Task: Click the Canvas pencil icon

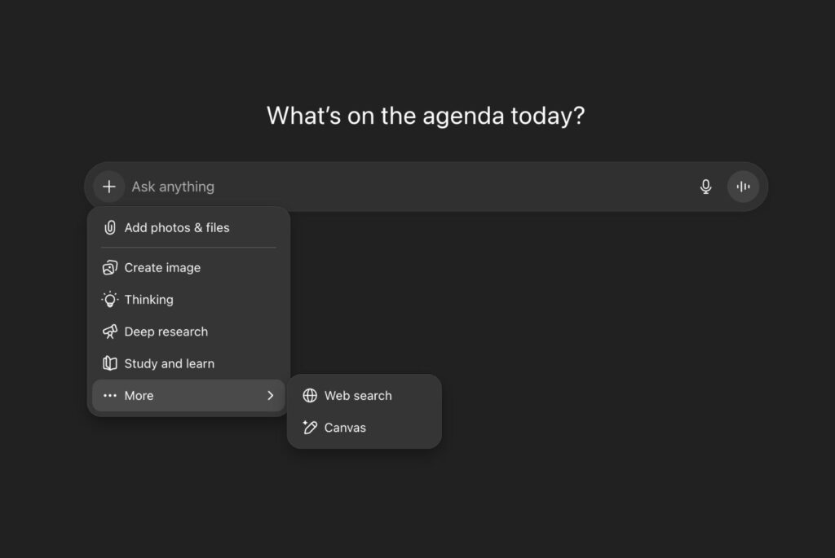Action: [x=310, y=428]
